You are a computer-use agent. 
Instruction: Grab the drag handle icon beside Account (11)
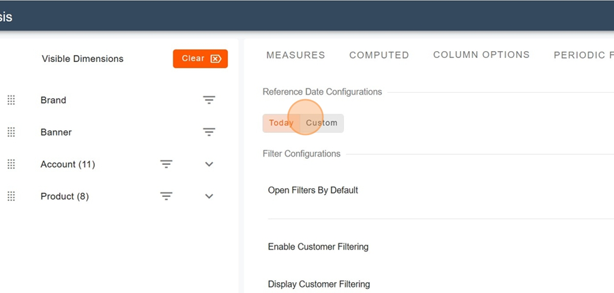coord(12,164)
